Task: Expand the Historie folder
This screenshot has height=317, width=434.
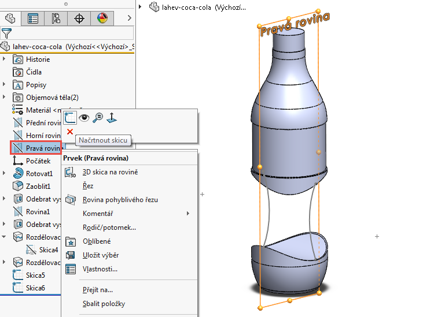Action: pyautogui.click(x=4, y=59)
